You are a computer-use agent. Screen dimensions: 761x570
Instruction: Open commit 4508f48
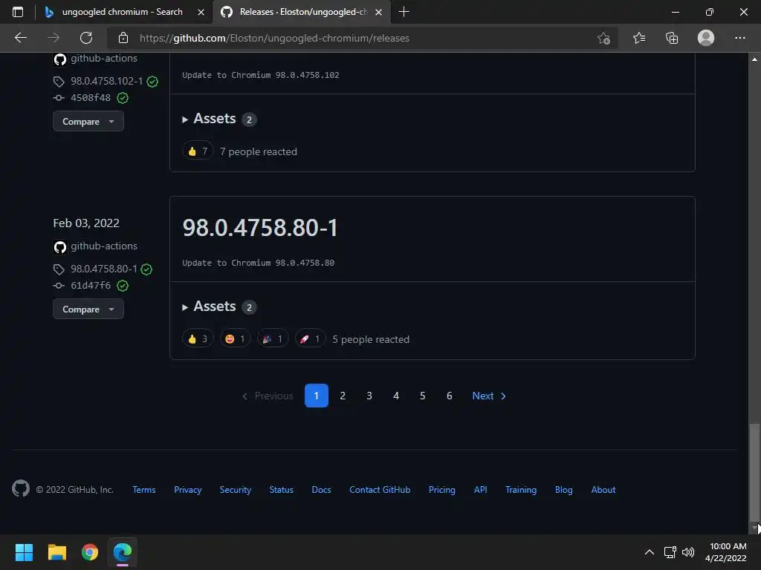pyautogui.click(x=91, y=97)
